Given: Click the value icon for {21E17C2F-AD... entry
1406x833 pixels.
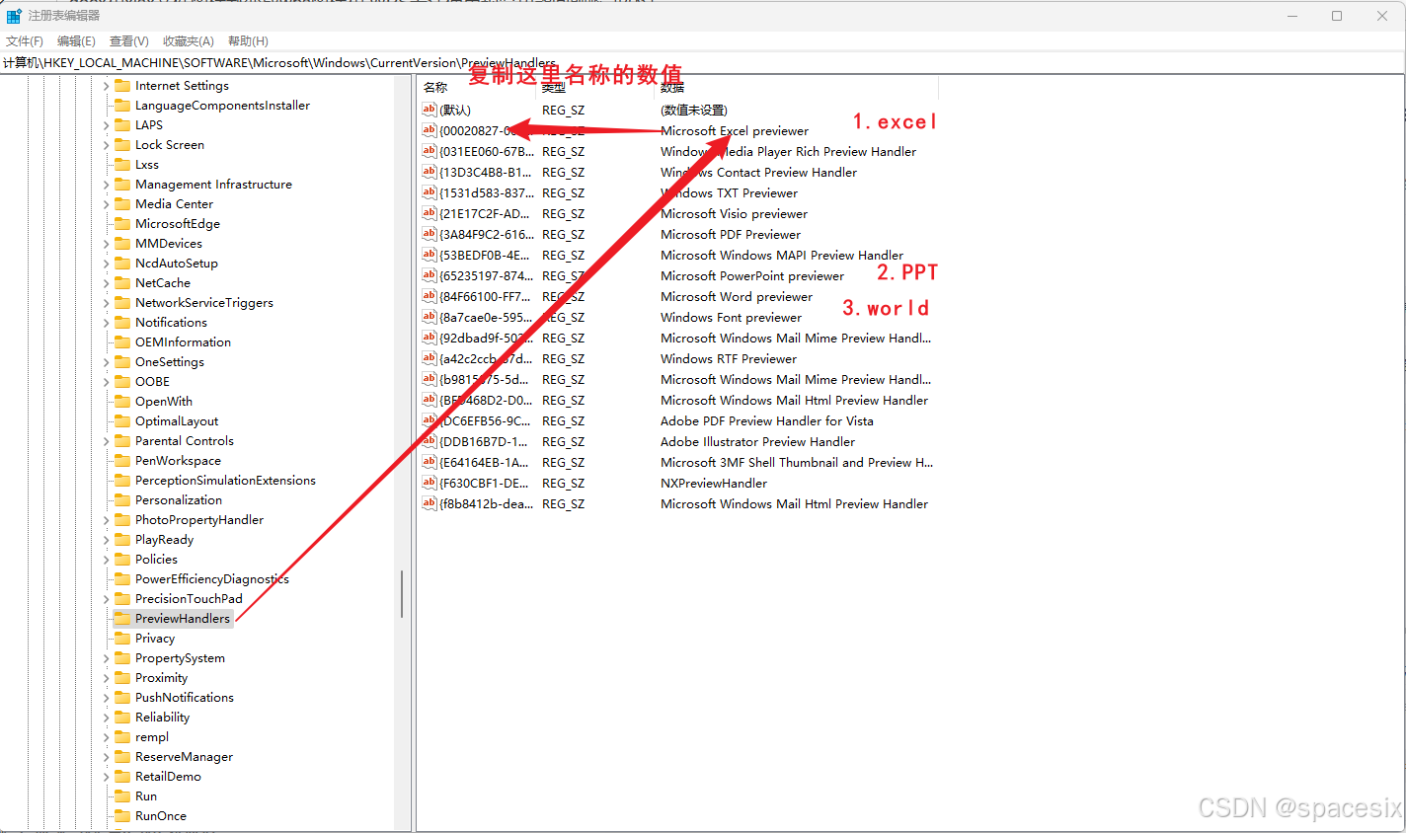Looking at the screenshot, I should click(x=429, y=213).
